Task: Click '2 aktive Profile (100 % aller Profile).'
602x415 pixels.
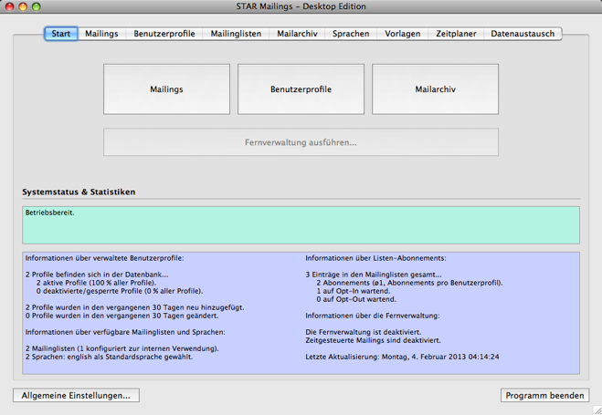Action: click(96, 283)
